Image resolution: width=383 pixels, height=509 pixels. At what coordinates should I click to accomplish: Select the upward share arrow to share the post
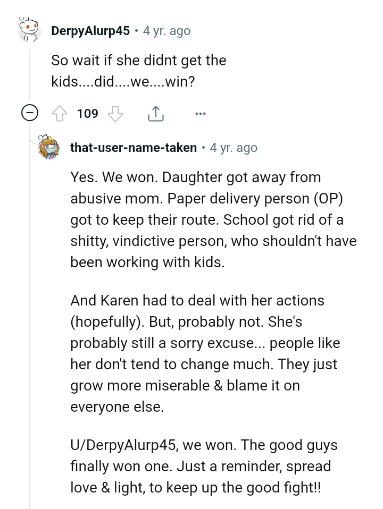(155, 113)
